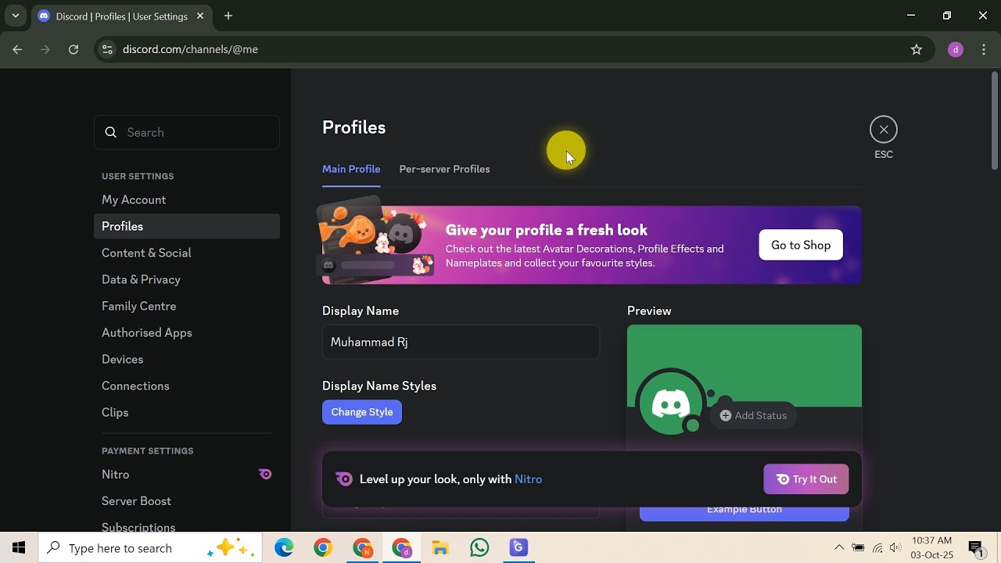Open WhatsApp from the taskbar
Screen dimensions: 1001x563
pos(479,548)
